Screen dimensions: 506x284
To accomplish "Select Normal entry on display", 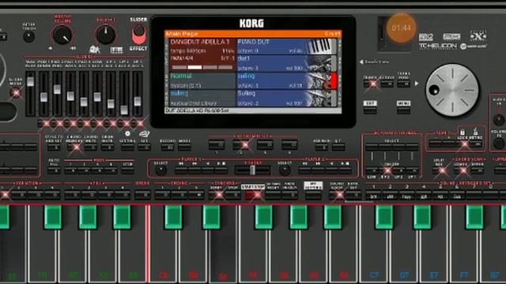I will click(x=202, y=80).
